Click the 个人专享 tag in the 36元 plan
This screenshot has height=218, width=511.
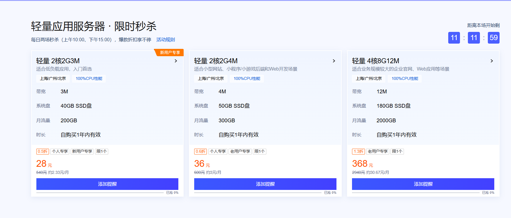pyautogui.click(x=218, y=151)
